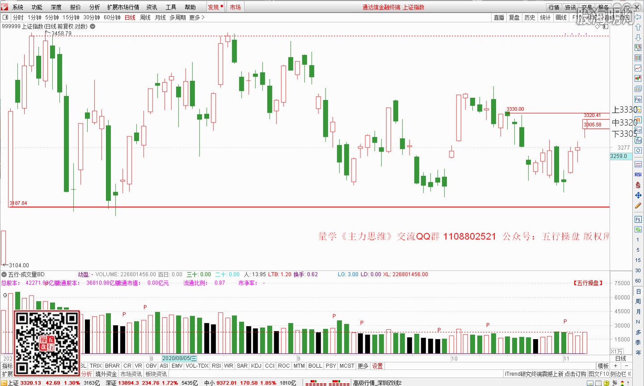Click the up arrow icon in right sidebar
The image size is (644, 386).
point(638,28)
